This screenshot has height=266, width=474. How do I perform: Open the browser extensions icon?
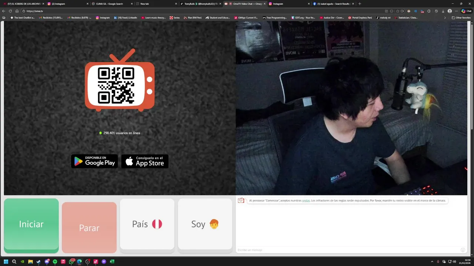coord(429,11)
